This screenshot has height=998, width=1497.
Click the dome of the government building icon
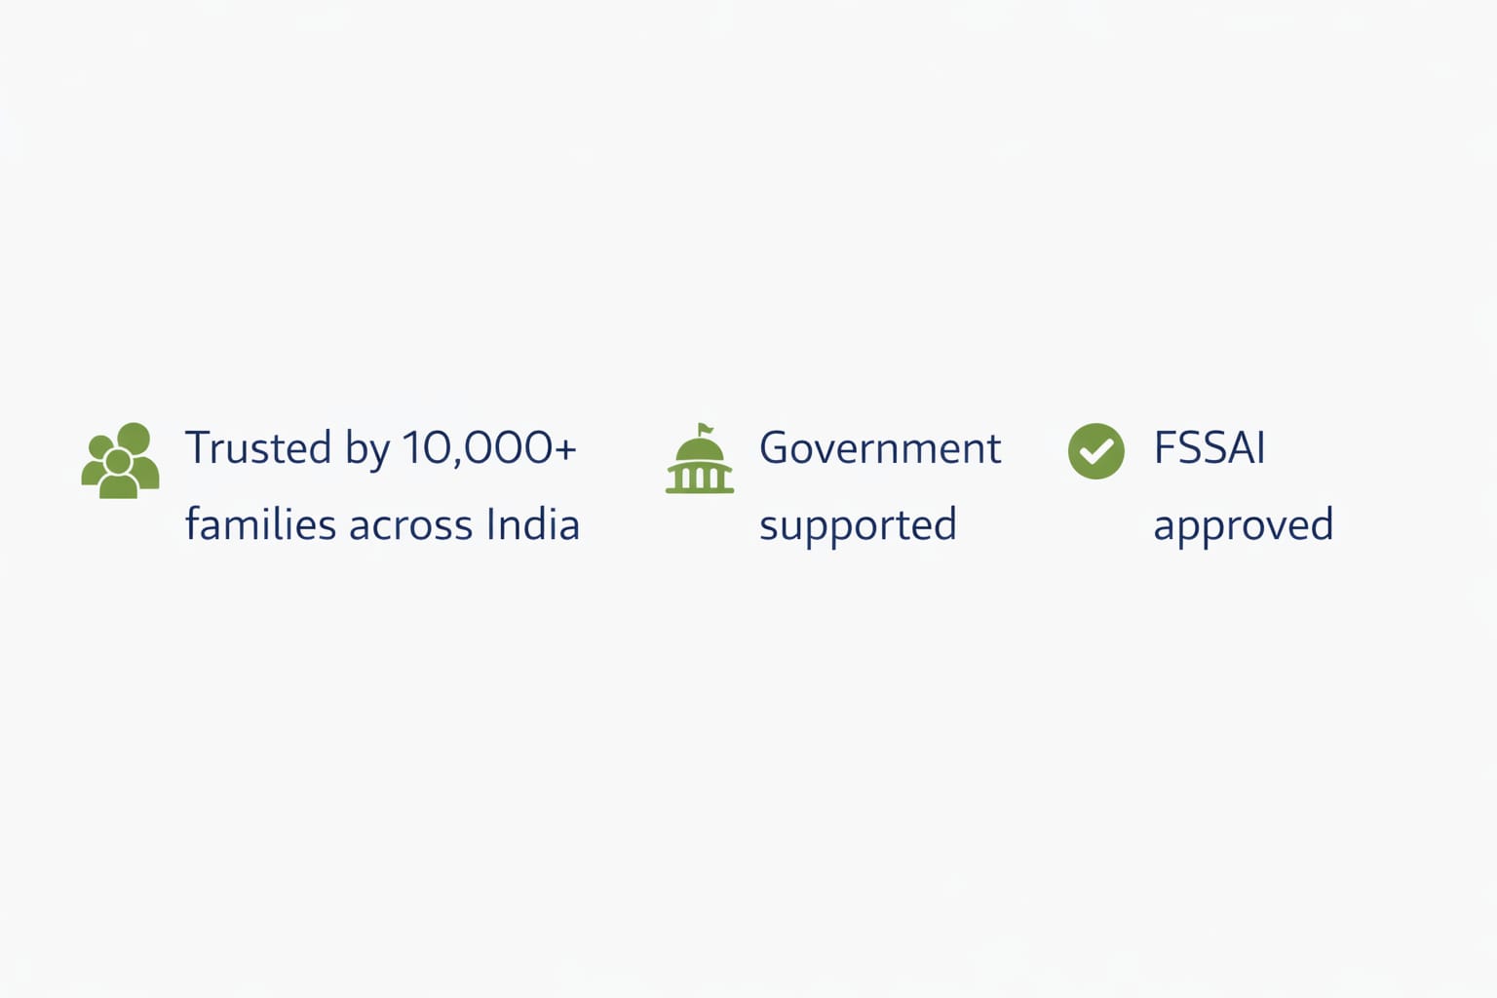coord(700,450)
